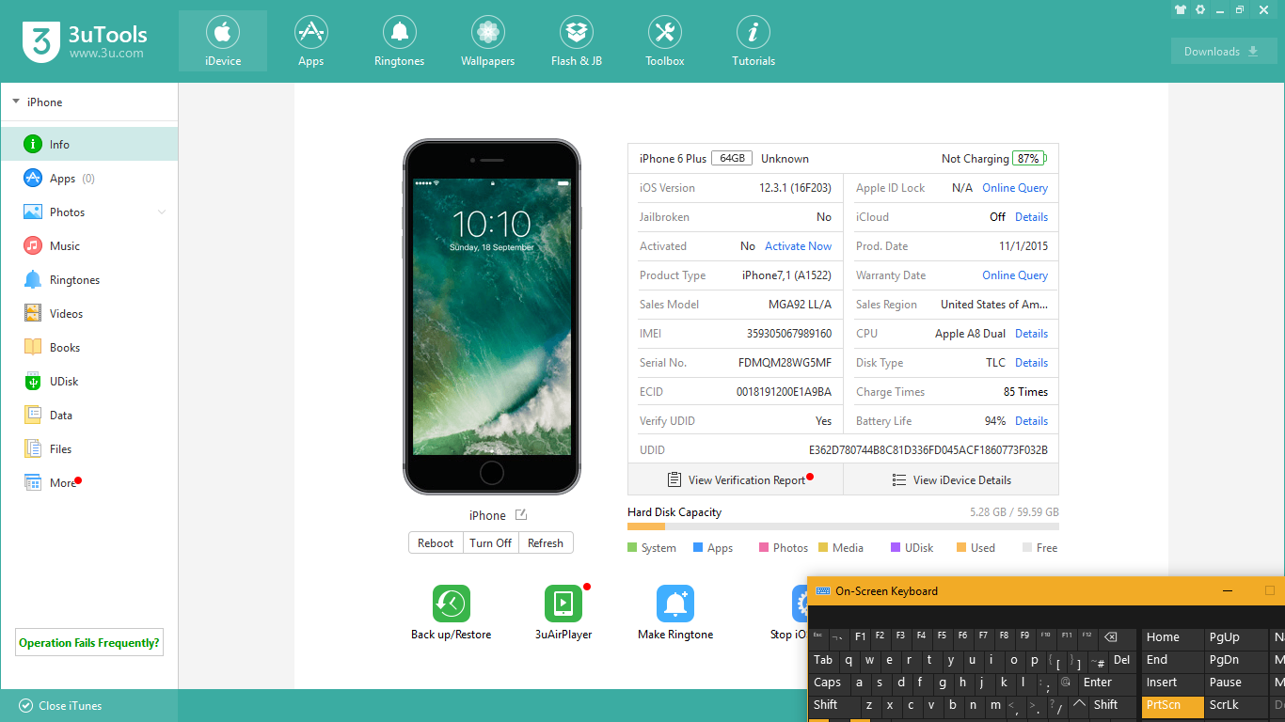Click the iPhone preview image
Image resolution: width=1285 pixels, height=722 pixels.
tap(492, 317)
